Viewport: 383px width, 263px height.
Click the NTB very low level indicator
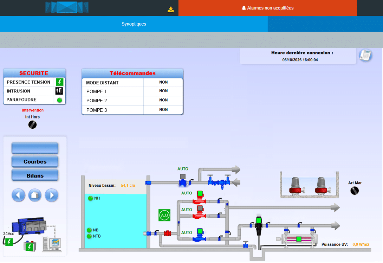pyautogui.click(x=89, y=236)
